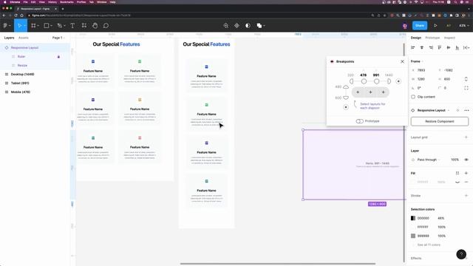Select the 991 breakpoint circle
Screen dimensions: 473x266
376,81
